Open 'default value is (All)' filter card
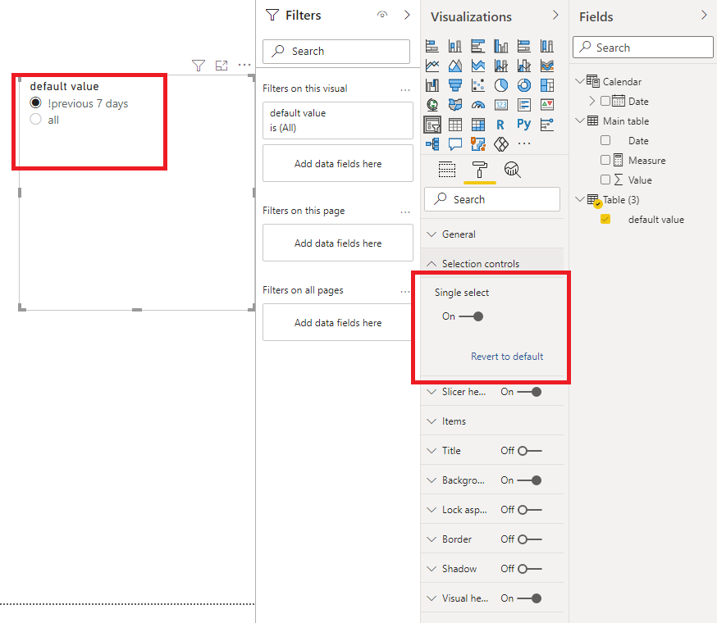This screenshot has height=623, width=717. pyautogui.click(x=338, y=121)
